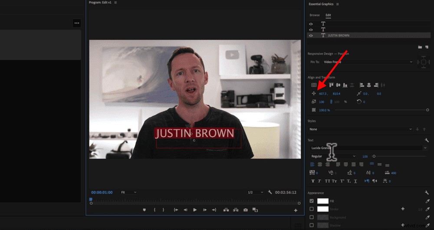Screen dimensions: 434x230
Task: Left align the text
Action: pyautogui.click(x=312, y=164)
